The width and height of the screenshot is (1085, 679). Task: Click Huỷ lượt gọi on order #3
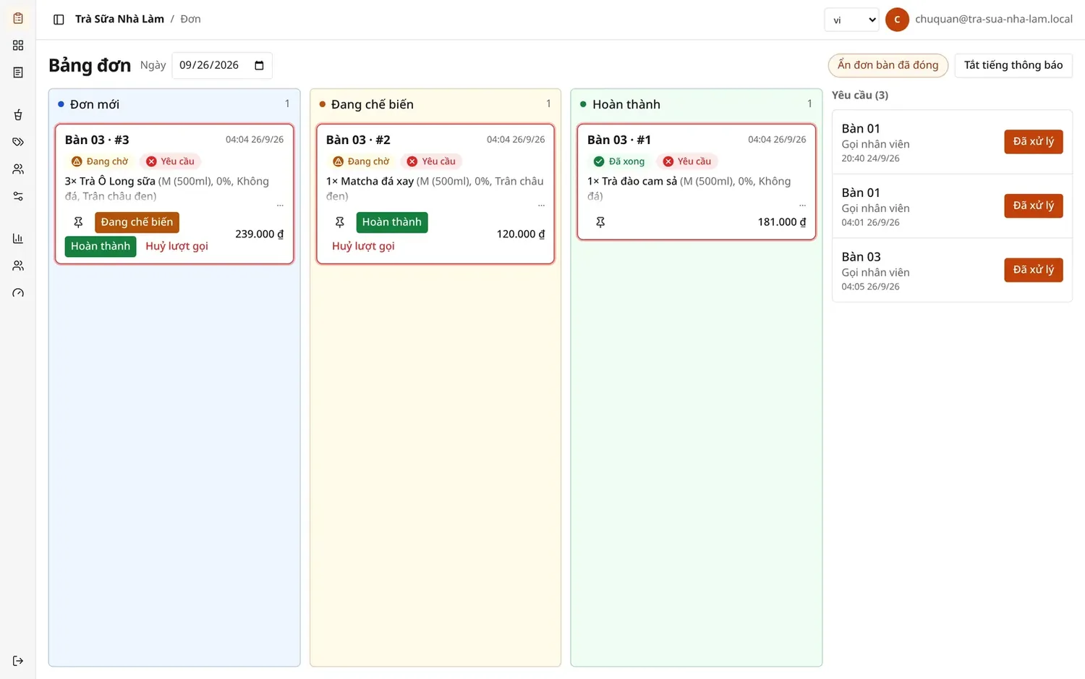pos(176,246)
